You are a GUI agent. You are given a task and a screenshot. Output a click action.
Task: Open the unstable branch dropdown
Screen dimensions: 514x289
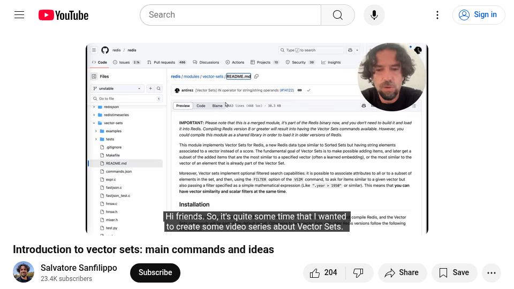pos(117,88)
